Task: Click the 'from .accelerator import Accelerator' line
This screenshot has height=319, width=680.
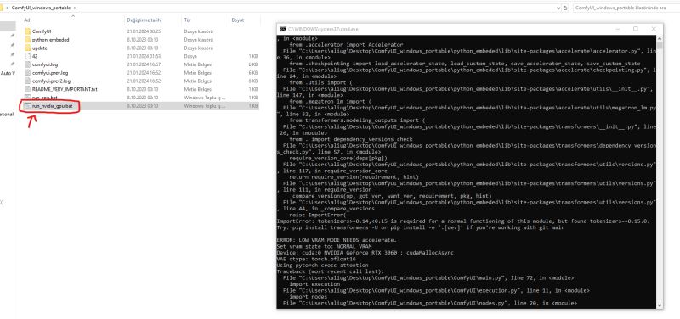Action: (x=346, y=45)
